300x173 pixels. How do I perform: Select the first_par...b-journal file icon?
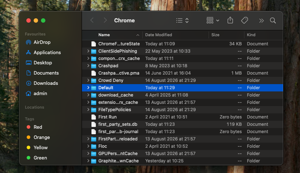pyautogui.click(x=94, y=132)
